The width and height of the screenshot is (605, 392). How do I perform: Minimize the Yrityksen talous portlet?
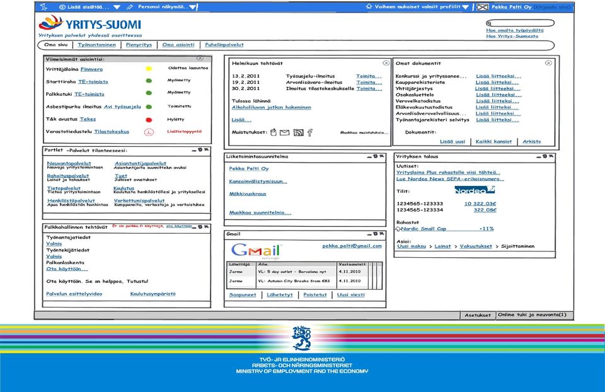pos(539,157)
